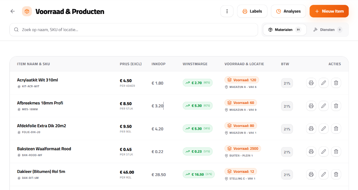Click location STELLING E - VAK 1
Image resolution: width=358 pixels, height=190 pixels.
242,178
